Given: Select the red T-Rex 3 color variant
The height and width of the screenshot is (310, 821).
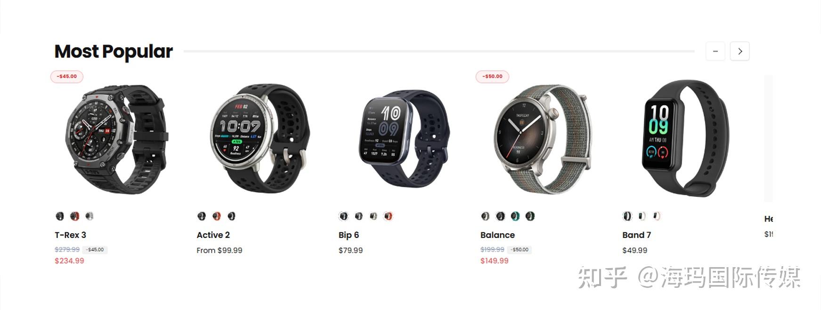Looking at the screenshot, I should 74,216.
